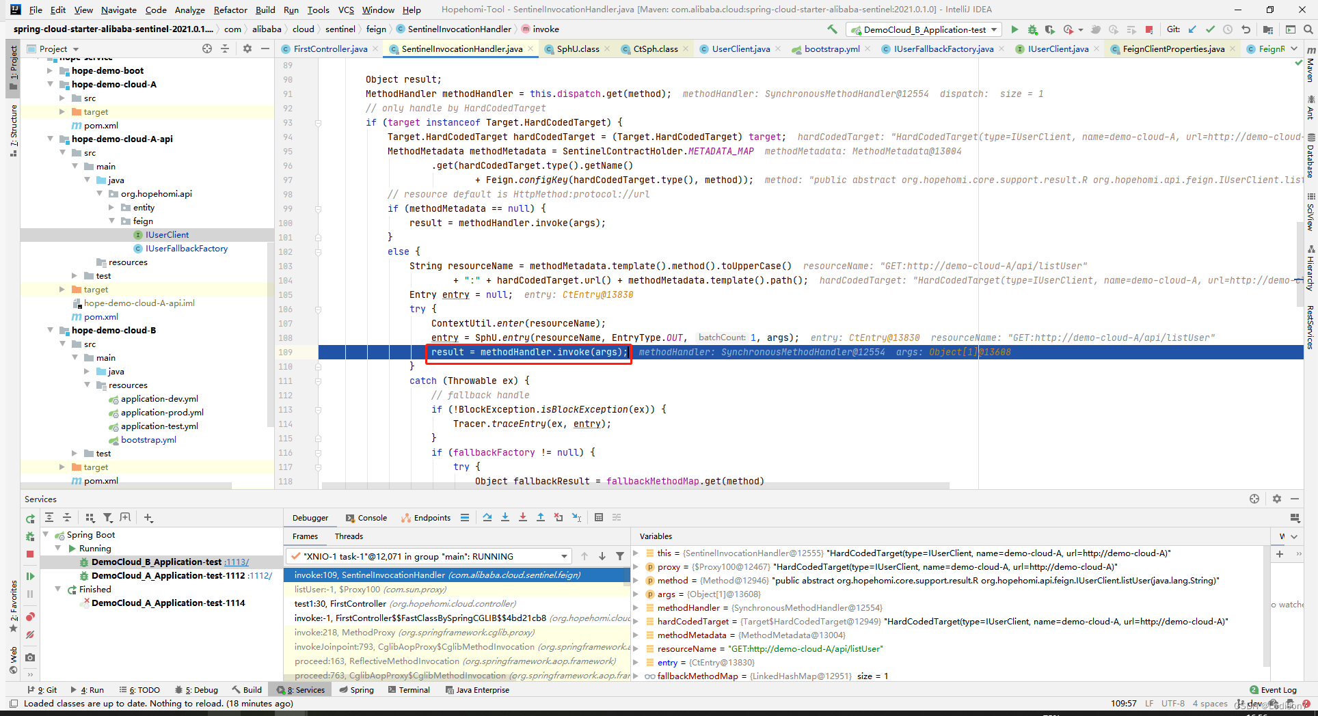The width and height of the screenshot is (1318, 716).
Task: Click Get Thread Dump camera icon
Action: pyautogui.click(x=30, y=657)
